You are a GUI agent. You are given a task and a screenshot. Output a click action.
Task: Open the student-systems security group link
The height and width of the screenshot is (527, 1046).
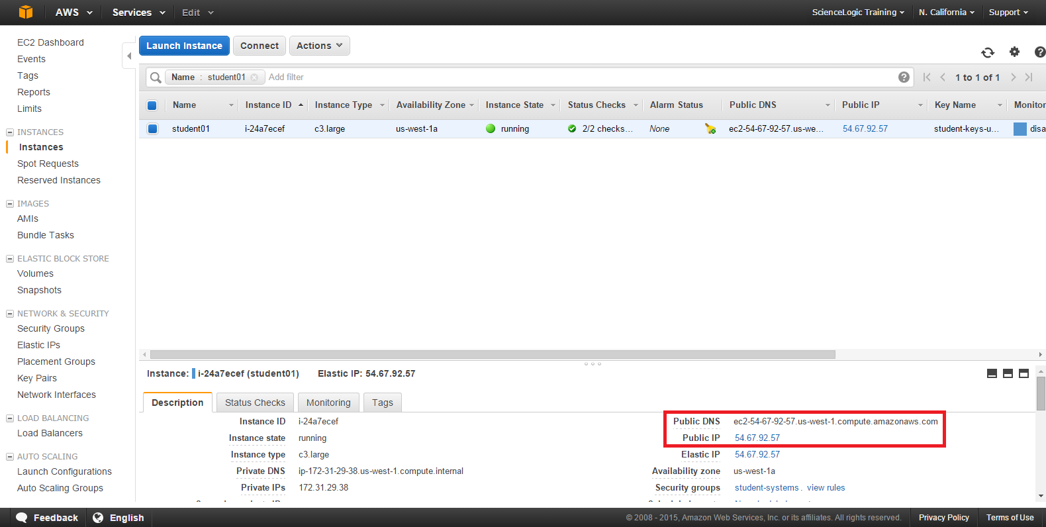[x=767, y=488]
